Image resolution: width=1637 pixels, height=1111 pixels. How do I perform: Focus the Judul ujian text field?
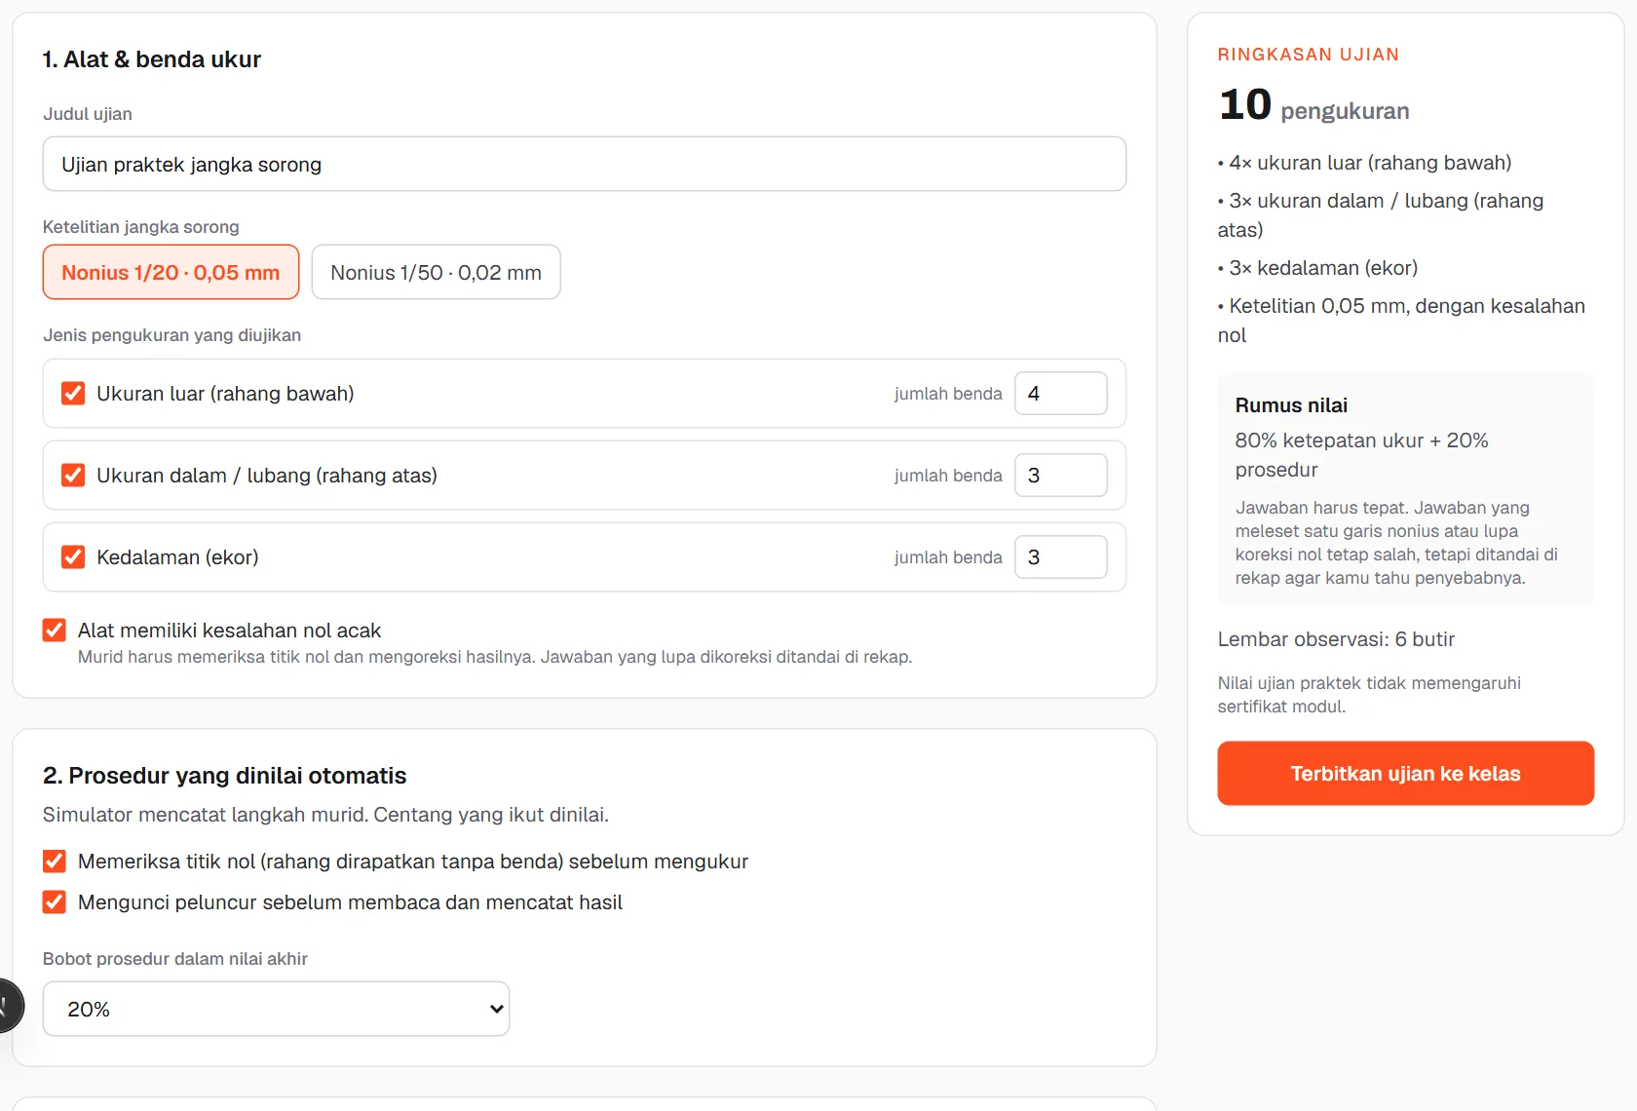pyautogui.click(x=585, y=164)
